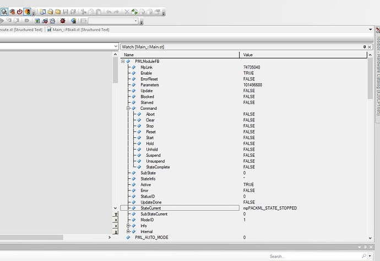Screen dimensions: 380x261
Task: Select the StateCurrent variable row
Action: click(180, 208)
